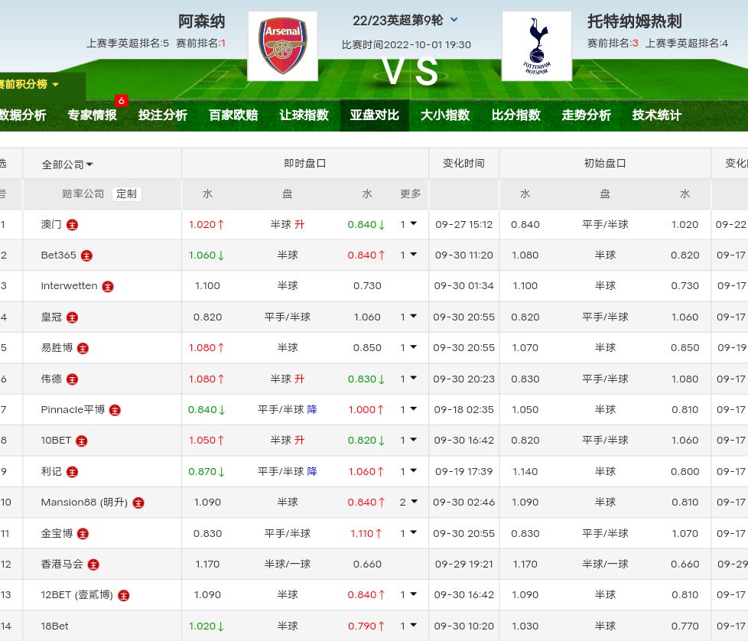The width and height of the screenshot is (748, 641).
Task: Click the red 主 icon beside 12BET (壹贰博)
Action: (124, 595)
